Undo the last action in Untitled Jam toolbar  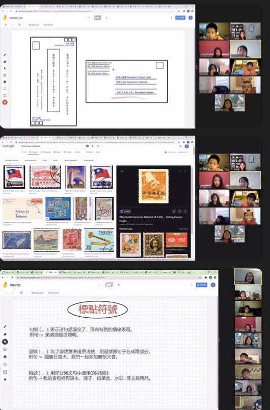6,25
